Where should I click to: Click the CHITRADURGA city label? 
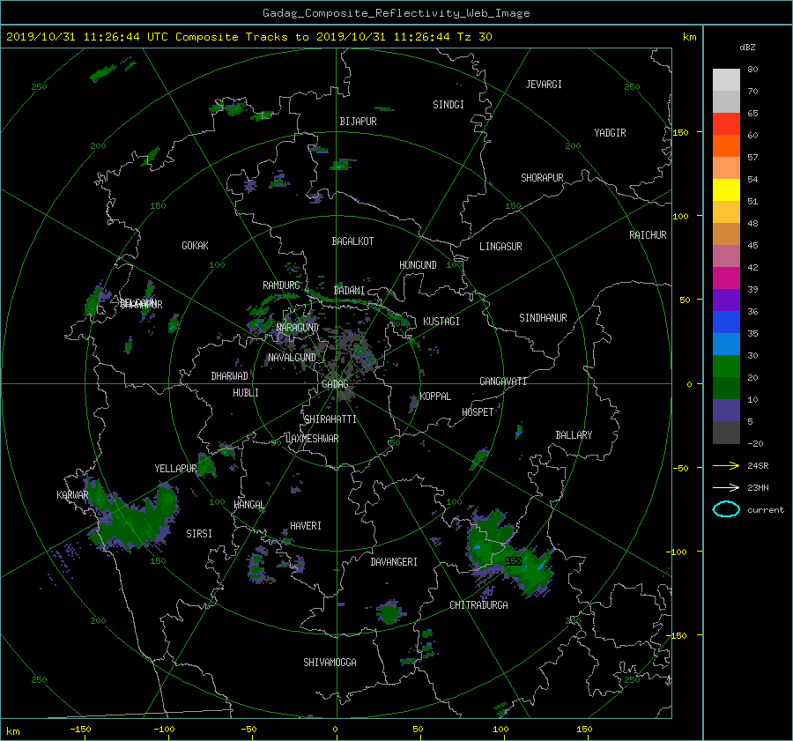478,605
